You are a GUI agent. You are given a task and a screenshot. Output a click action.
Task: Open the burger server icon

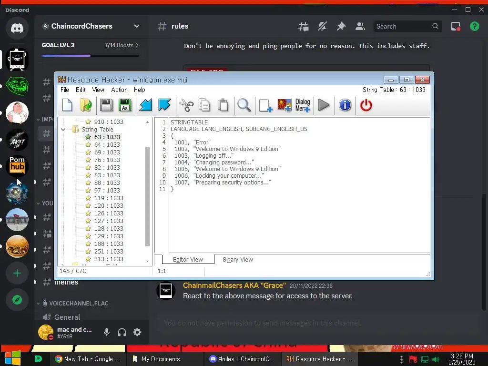click(x=17, y=246)
